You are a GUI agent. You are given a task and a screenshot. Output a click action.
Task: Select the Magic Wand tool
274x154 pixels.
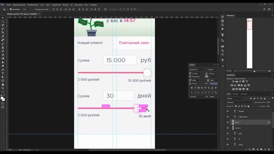pyautogui.click(x=3, y=29)
